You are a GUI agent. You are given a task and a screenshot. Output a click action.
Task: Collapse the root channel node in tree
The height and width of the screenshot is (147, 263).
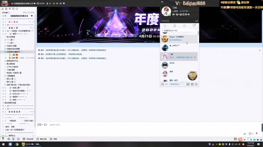(3, 16)
